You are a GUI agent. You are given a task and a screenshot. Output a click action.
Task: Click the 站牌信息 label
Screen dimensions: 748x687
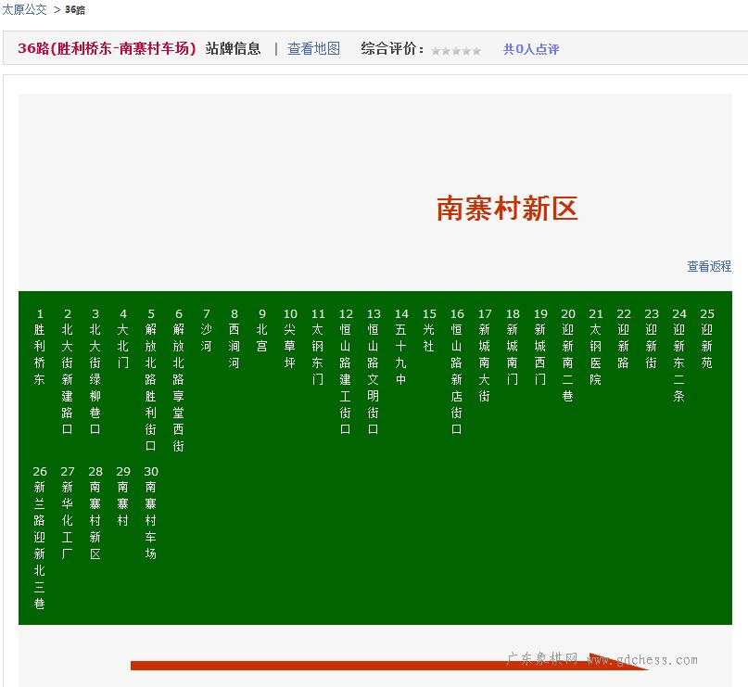pos(234,48)
